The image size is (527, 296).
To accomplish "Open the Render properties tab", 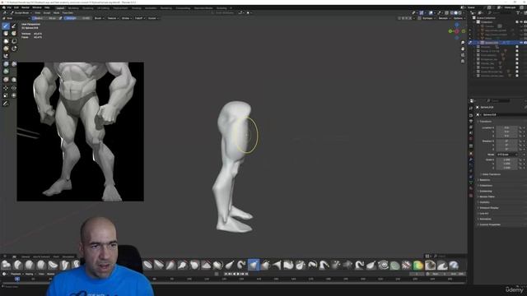I will pyautogui.click(x=471, y=115).
